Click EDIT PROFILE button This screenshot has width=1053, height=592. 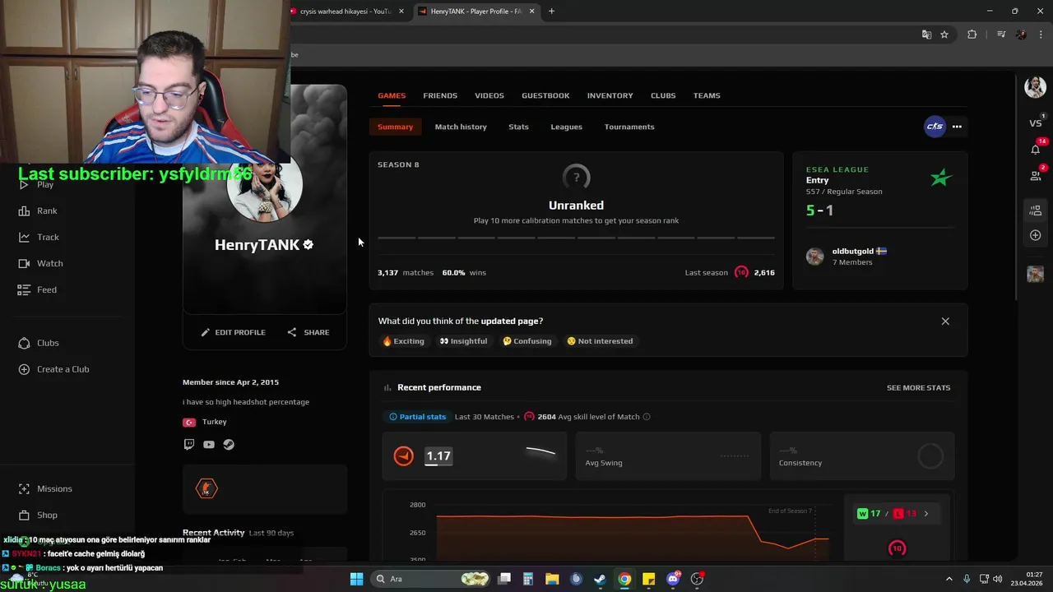point(234,332)
